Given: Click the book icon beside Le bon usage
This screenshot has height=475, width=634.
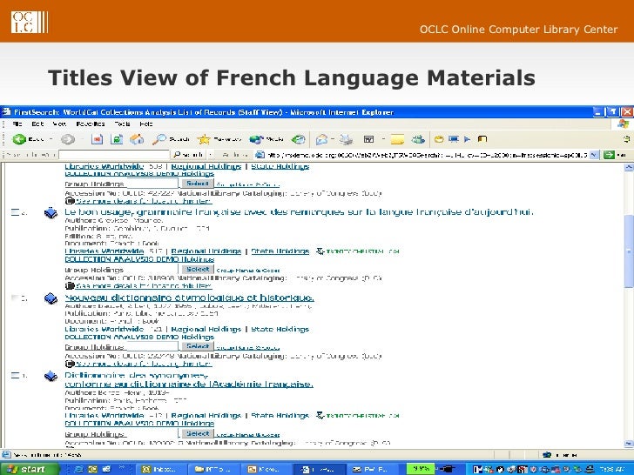Looking at the screenshot, I should [51, 212].
